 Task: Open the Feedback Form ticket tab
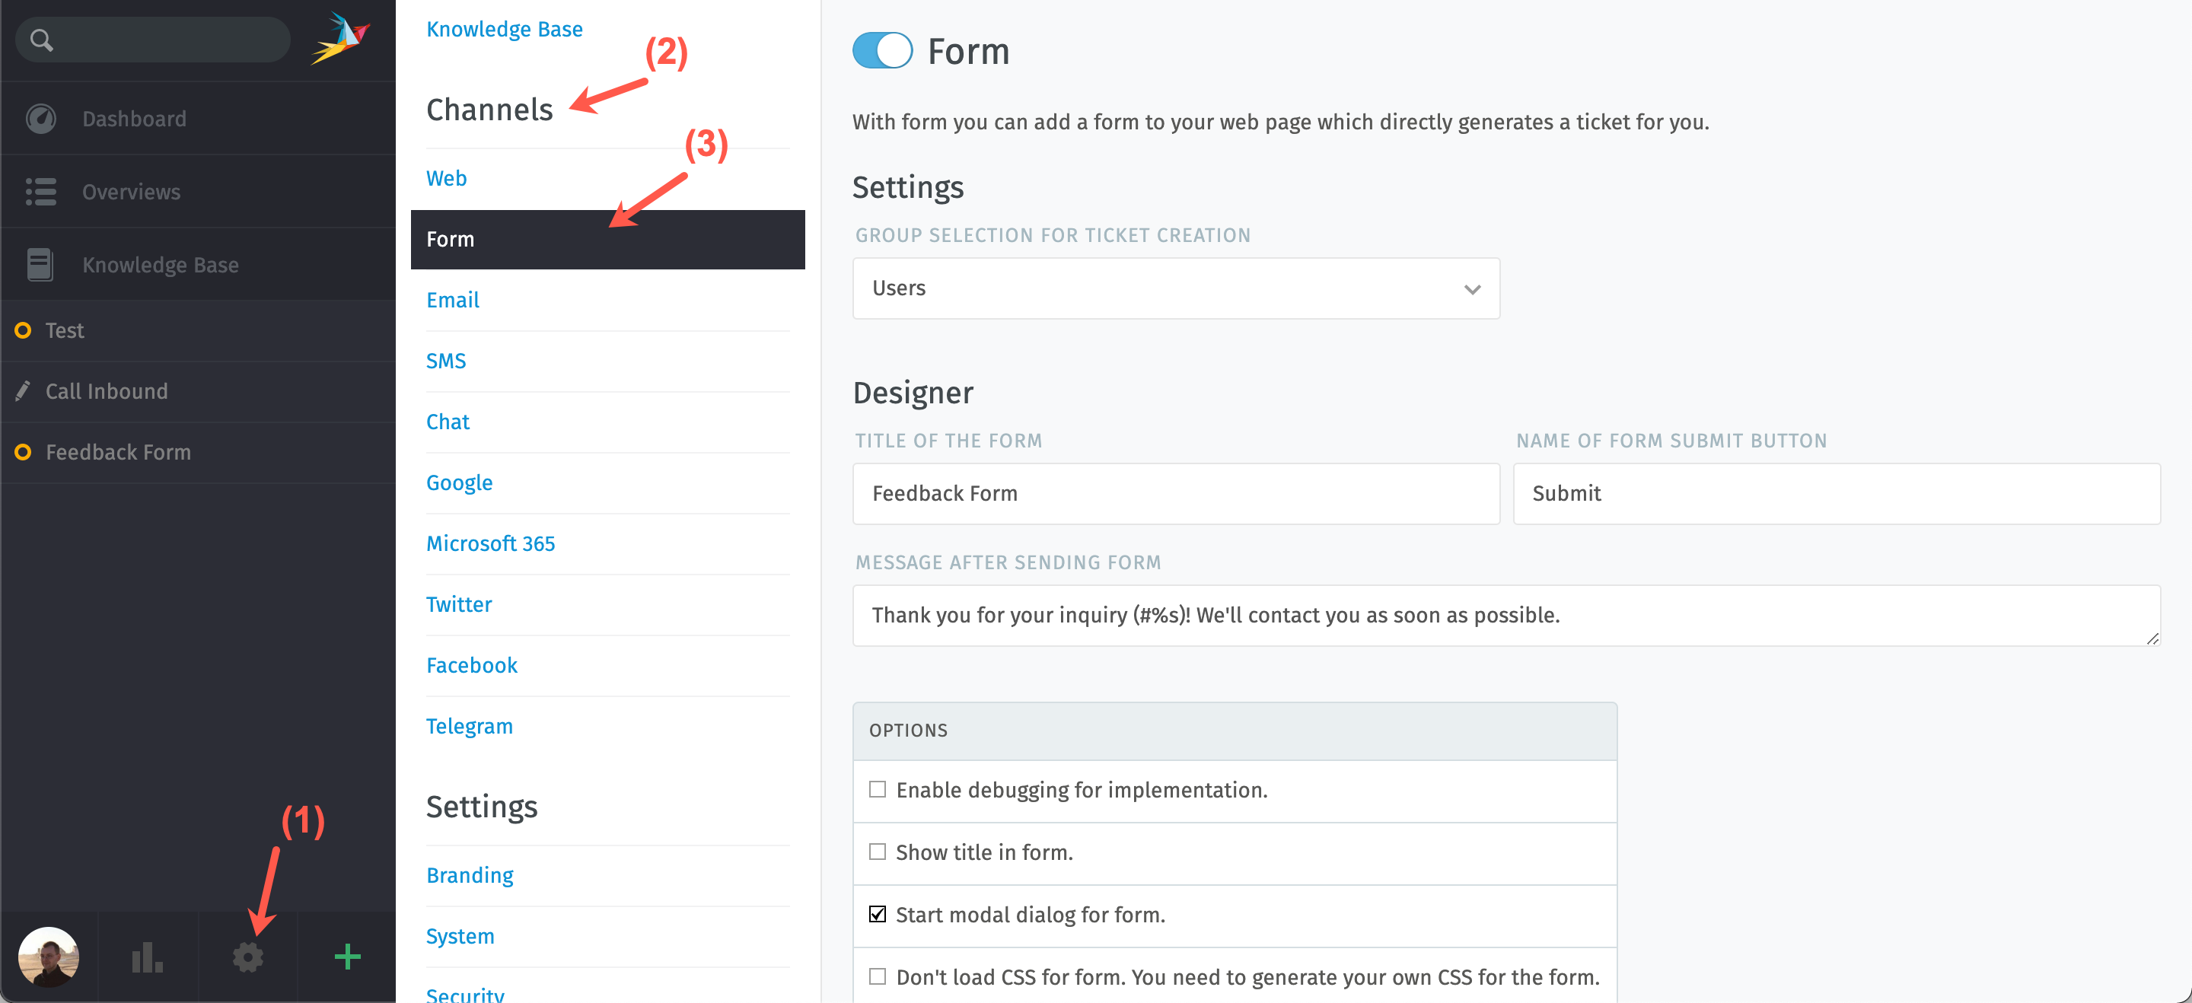pyautogui.click(x=118, y=452)
